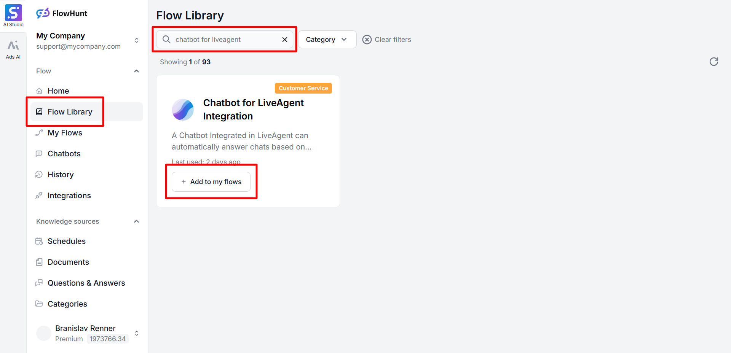Open the Branislav Renner account menu
Image resolution: width=731 pixels, height=353 pixels.
pos(137,333)
